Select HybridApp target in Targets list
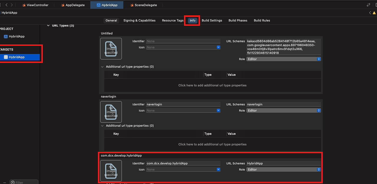 17,57
